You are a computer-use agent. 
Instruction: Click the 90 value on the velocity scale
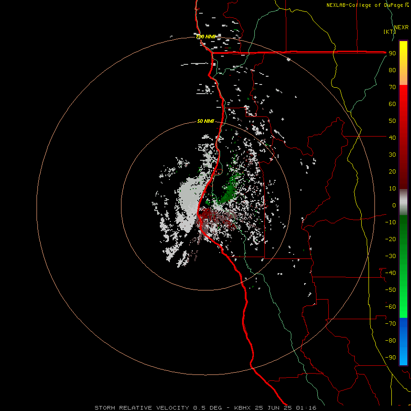click(392, 53)
